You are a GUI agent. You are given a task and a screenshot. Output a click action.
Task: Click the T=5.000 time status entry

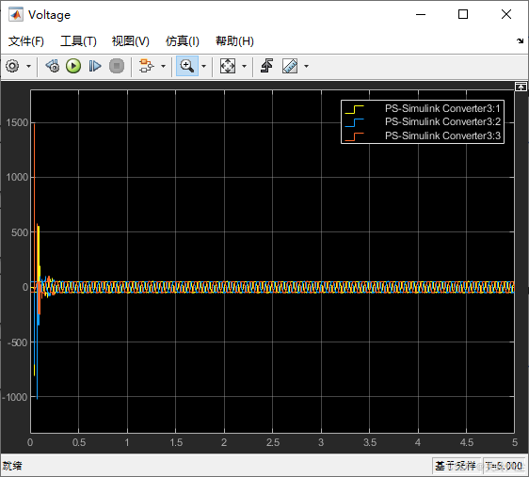[504, 466]
